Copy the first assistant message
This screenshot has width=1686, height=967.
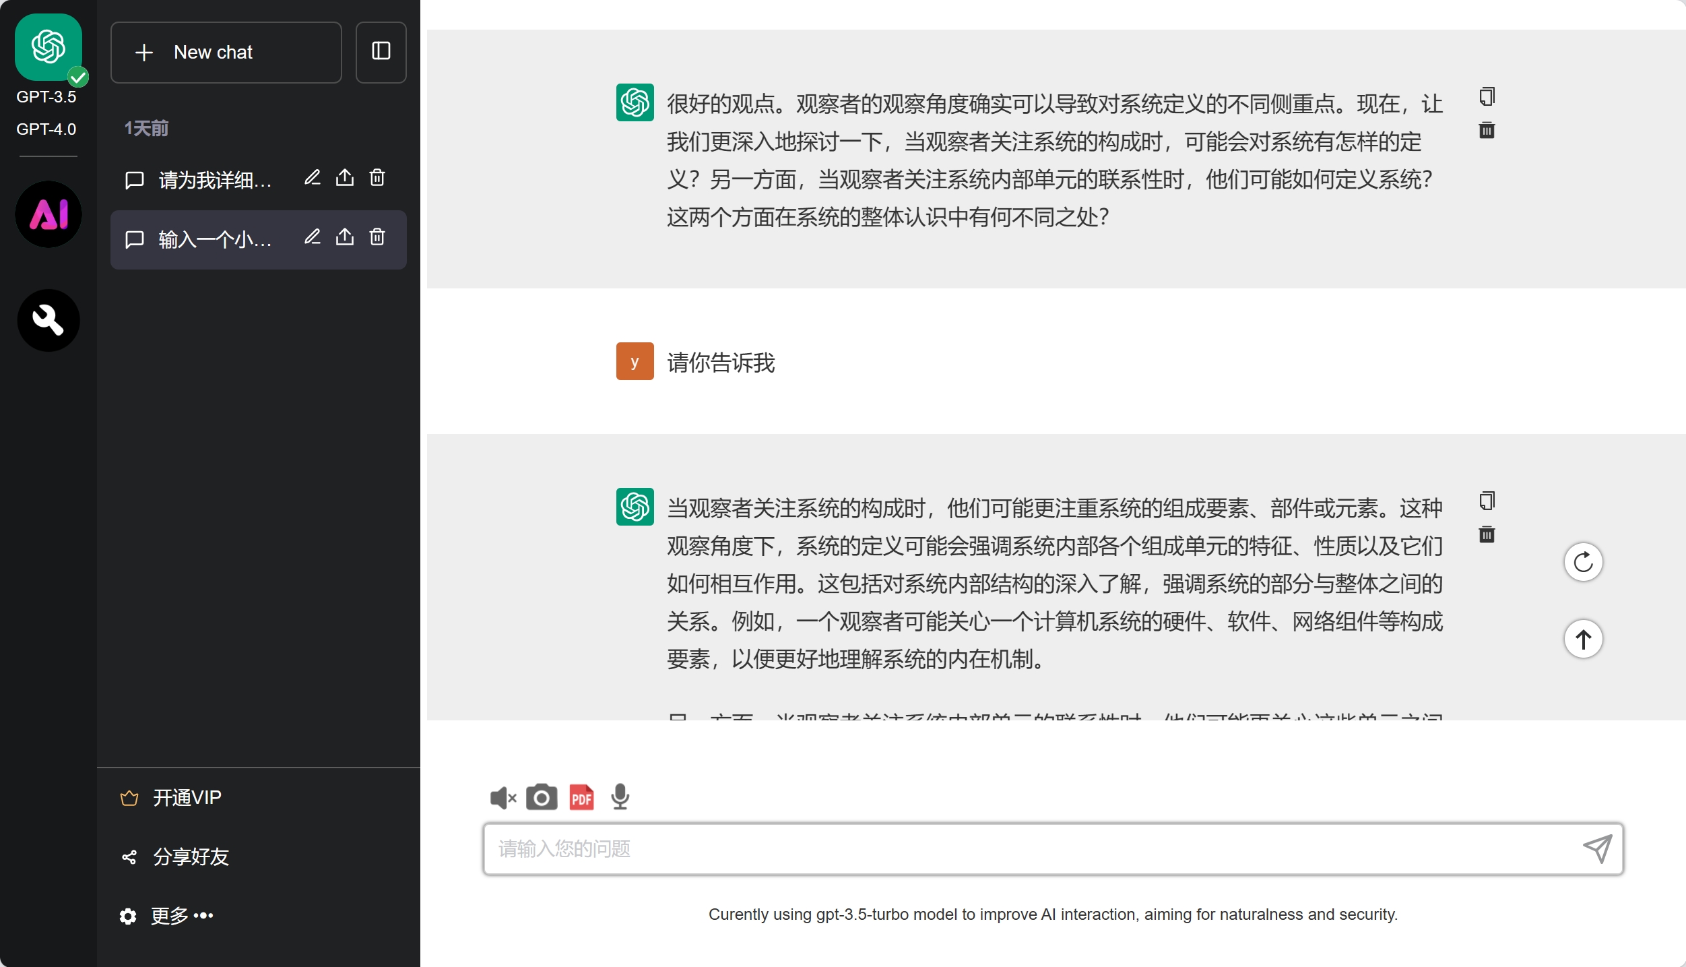click(1487, 97)
